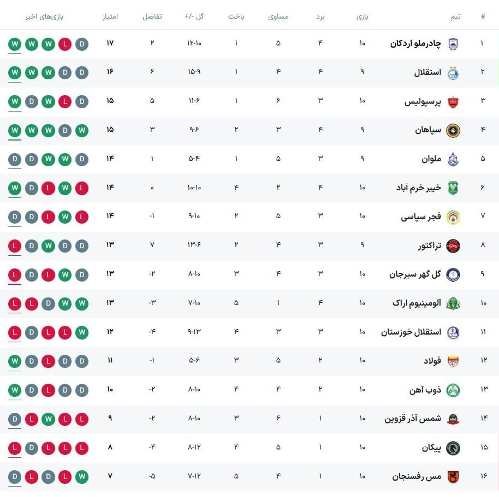Open the Mes Rafsanjan orange crest
The width and height of the screenshot is (499, 497).
click(x=453, y=477)
